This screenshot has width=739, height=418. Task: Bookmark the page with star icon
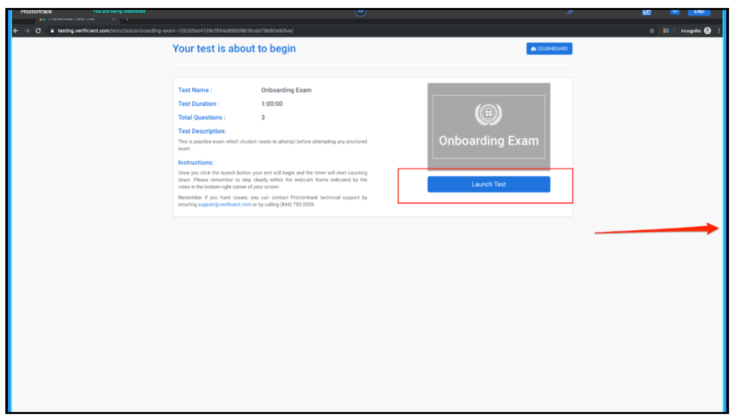pos(652,31)
